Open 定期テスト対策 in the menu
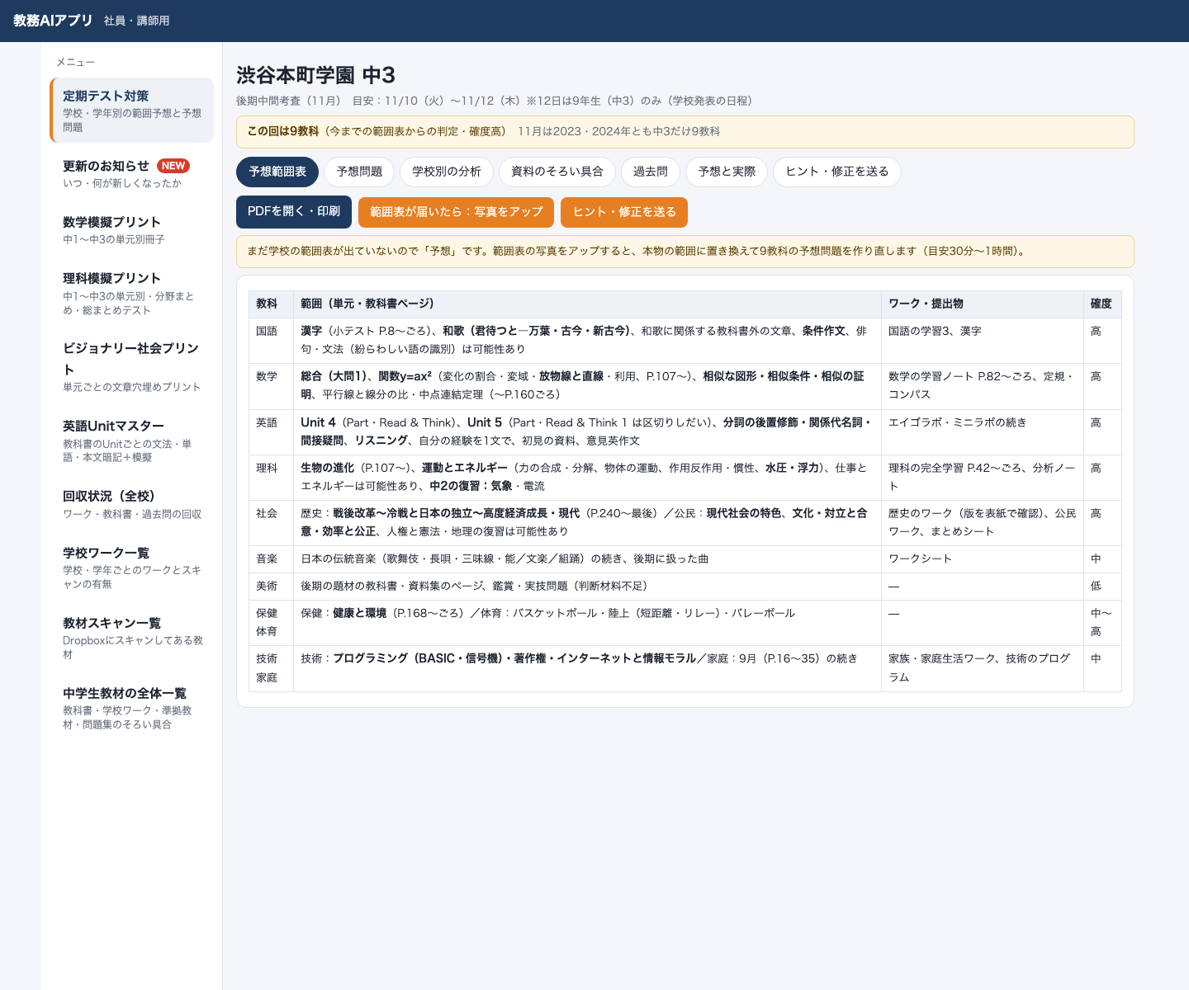 pos(132,111)
